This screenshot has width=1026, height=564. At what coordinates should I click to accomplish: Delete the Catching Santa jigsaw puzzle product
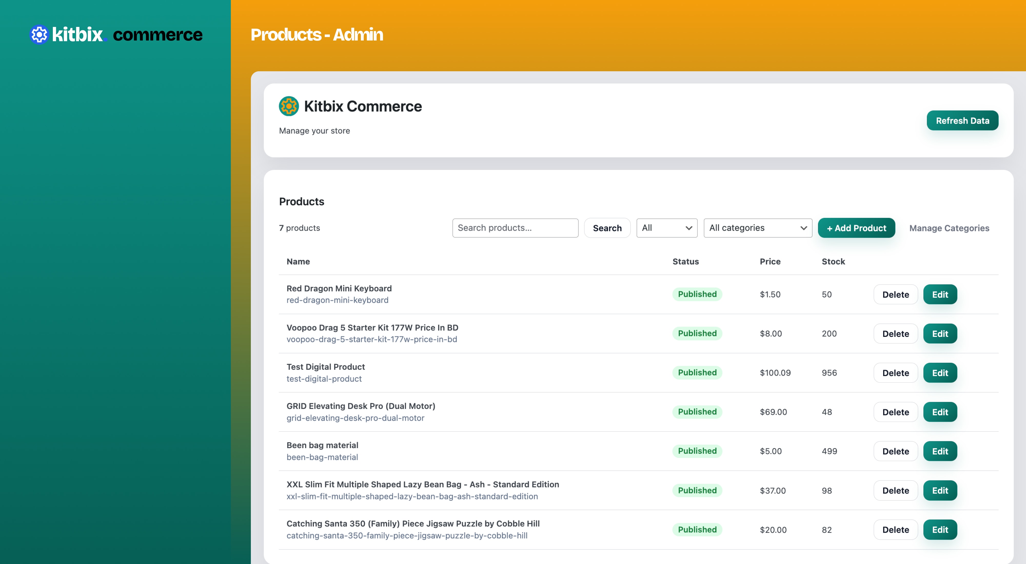click(895, 530)
